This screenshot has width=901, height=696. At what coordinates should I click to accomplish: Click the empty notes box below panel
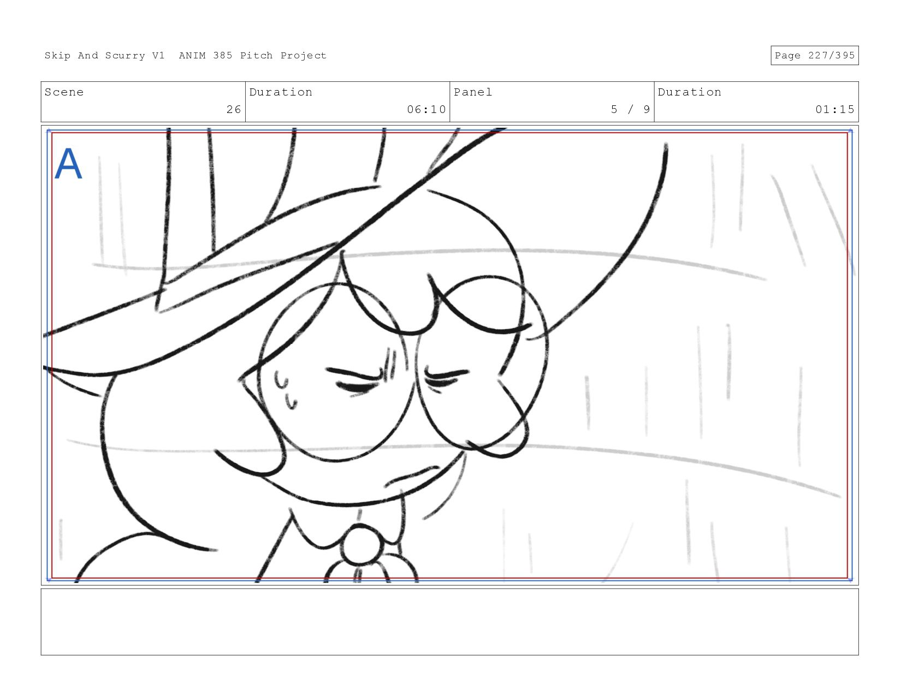pos(449,622)
